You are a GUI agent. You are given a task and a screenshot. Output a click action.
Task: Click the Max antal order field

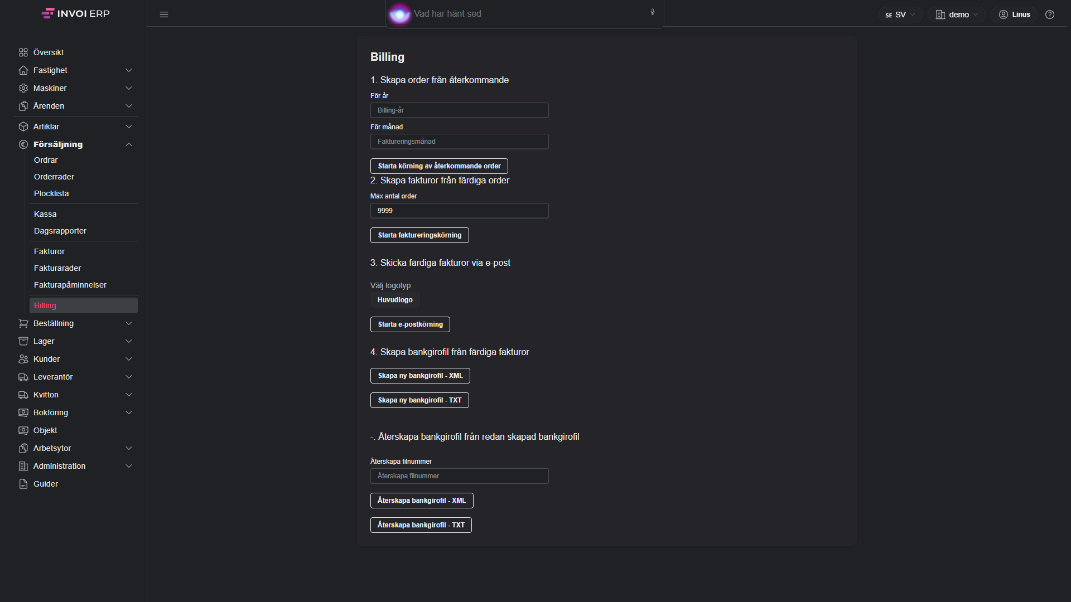[x=460, y=211]
